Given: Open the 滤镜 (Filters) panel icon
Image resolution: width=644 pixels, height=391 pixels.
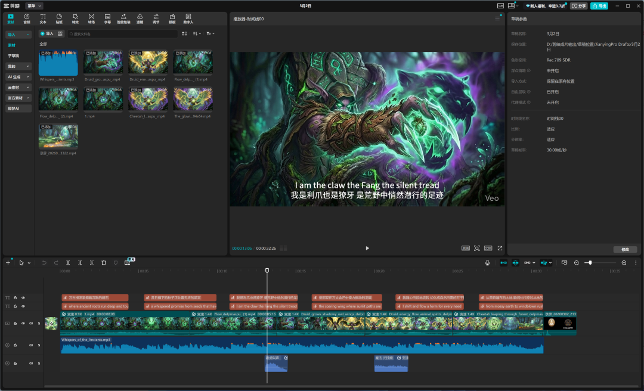Looking at the screenshot, I should (140, 18).
